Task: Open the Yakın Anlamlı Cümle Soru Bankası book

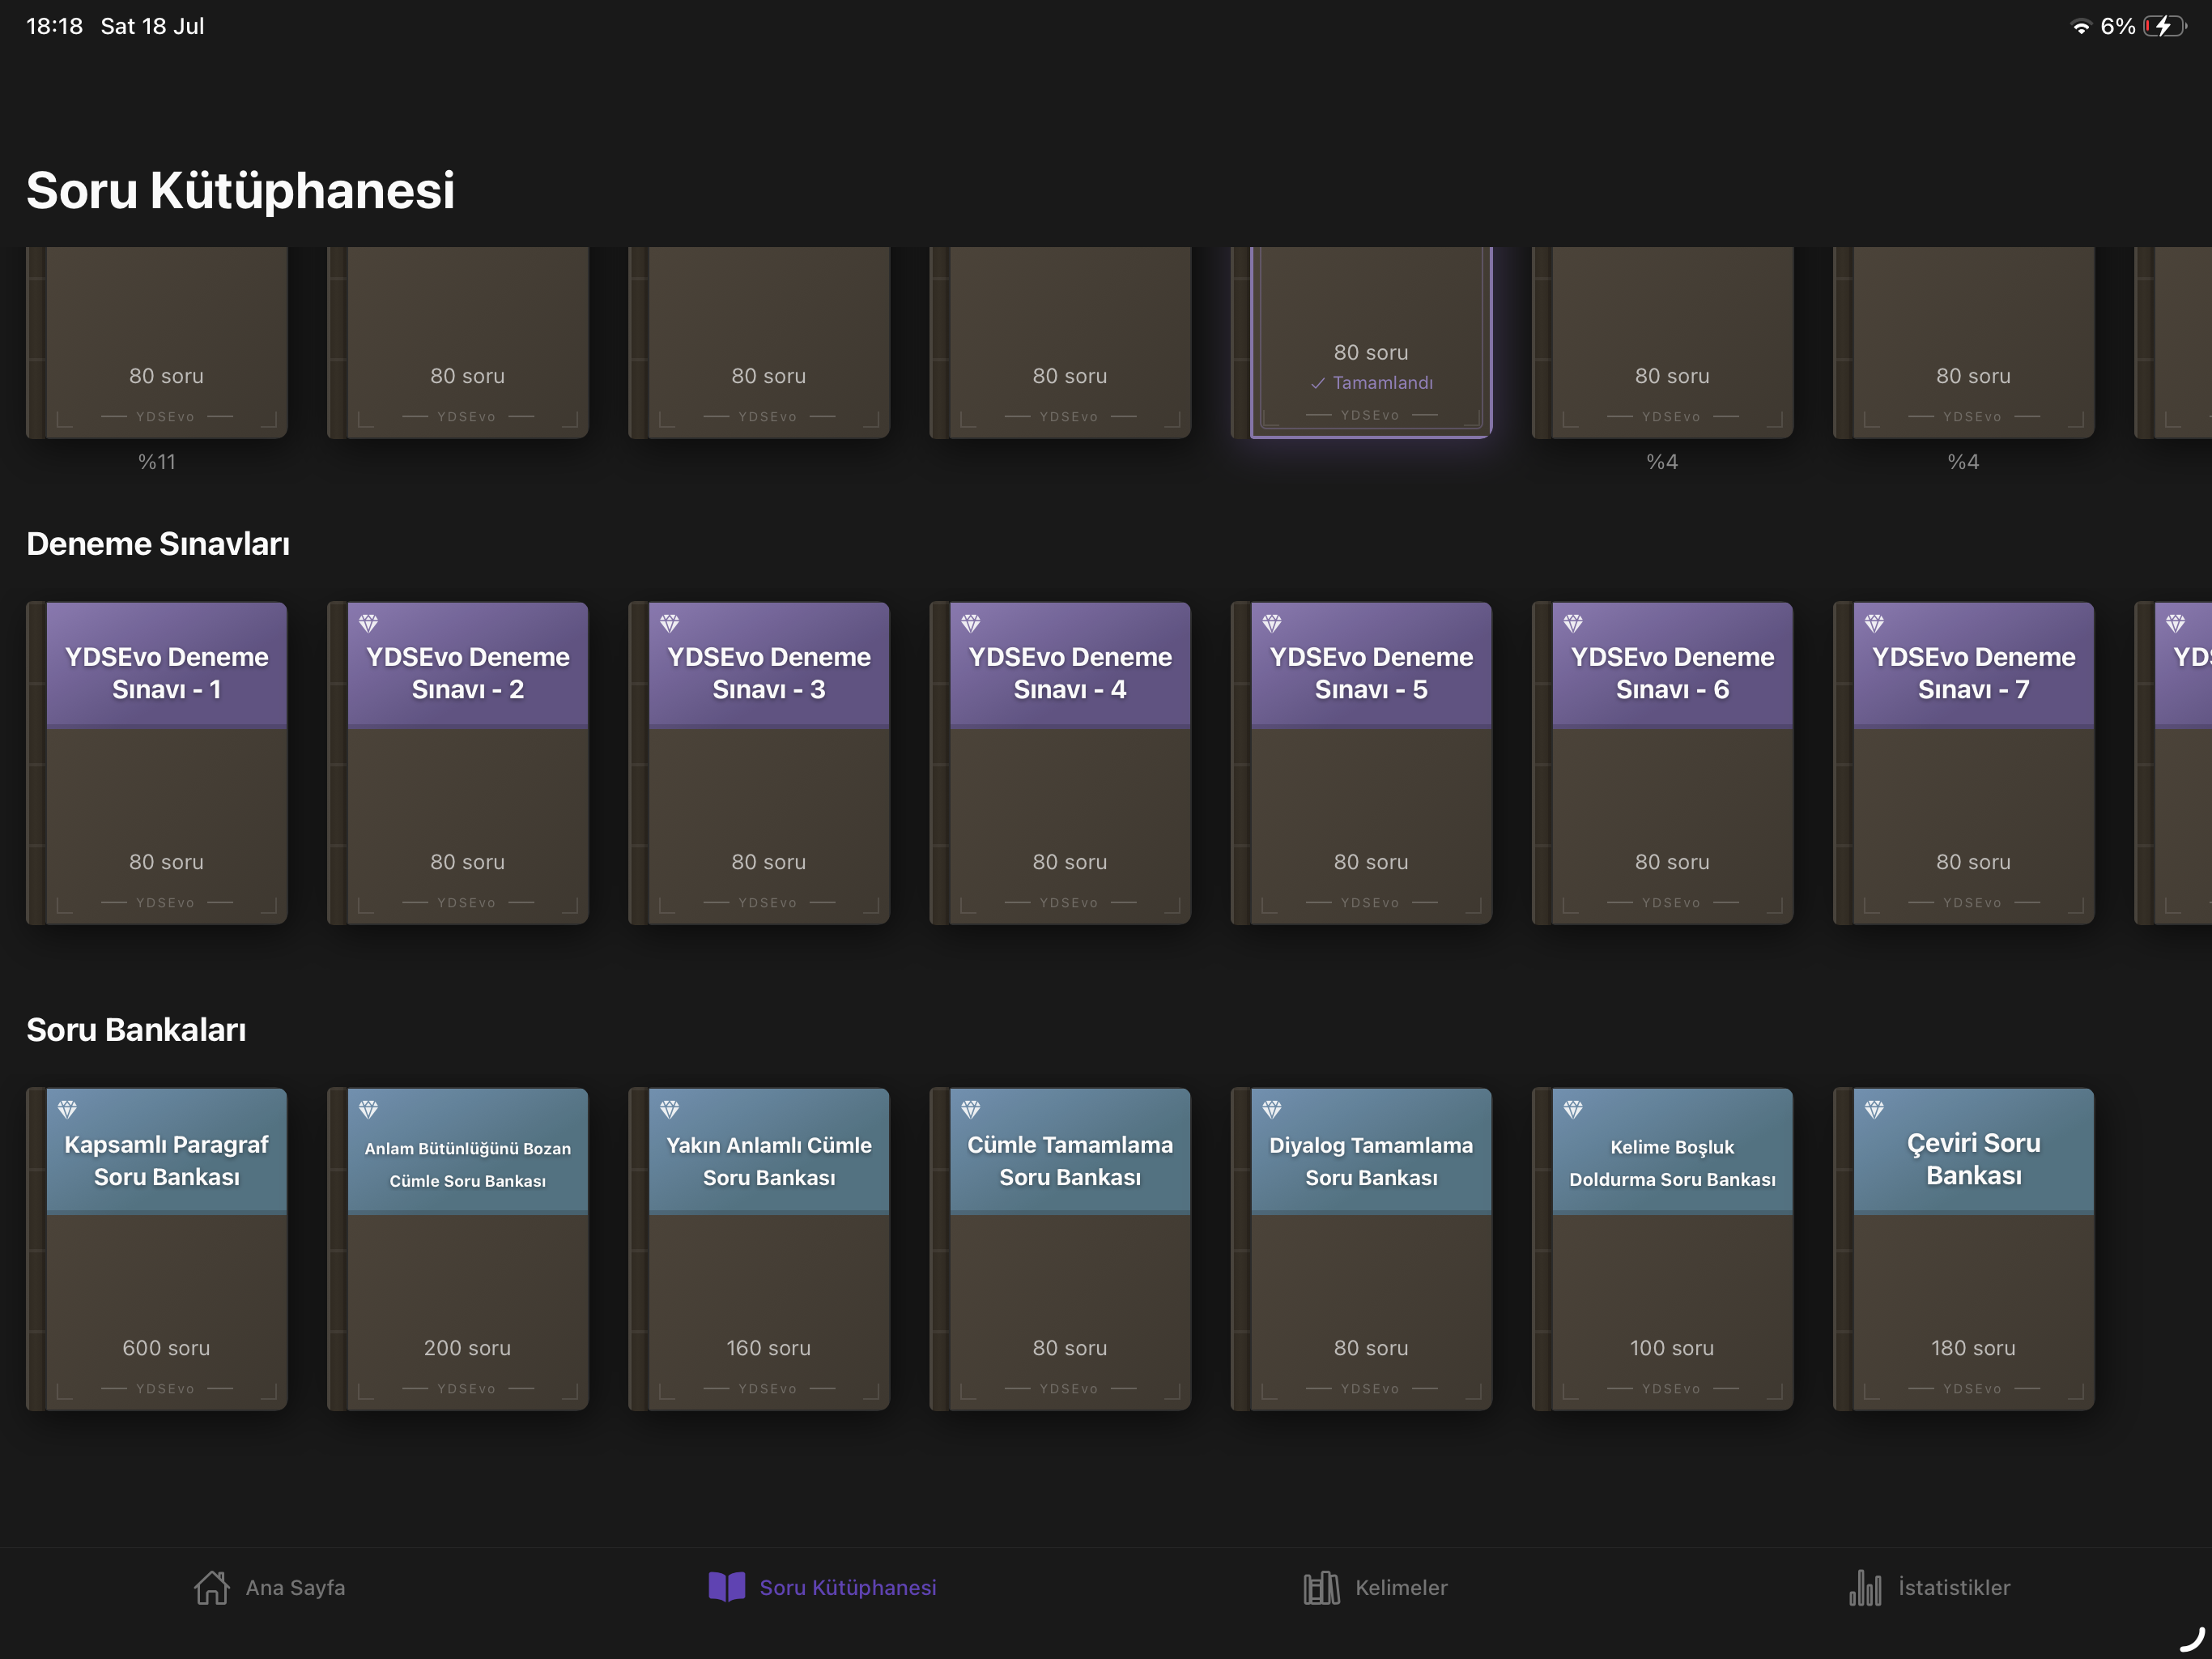Action: 759,1249
